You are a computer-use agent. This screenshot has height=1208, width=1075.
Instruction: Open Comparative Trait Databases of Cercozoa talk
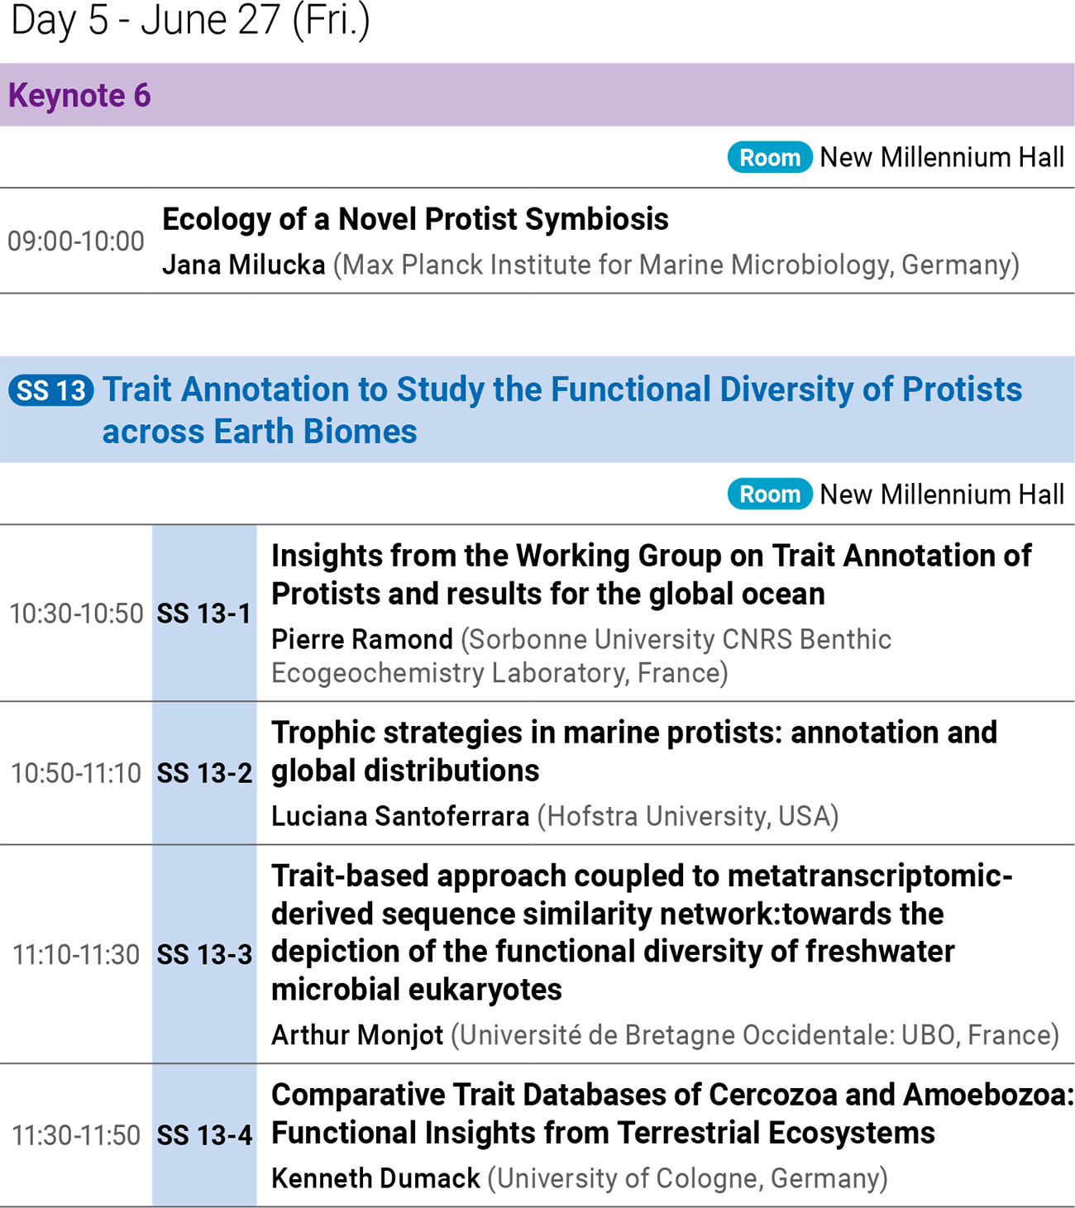672,1113
